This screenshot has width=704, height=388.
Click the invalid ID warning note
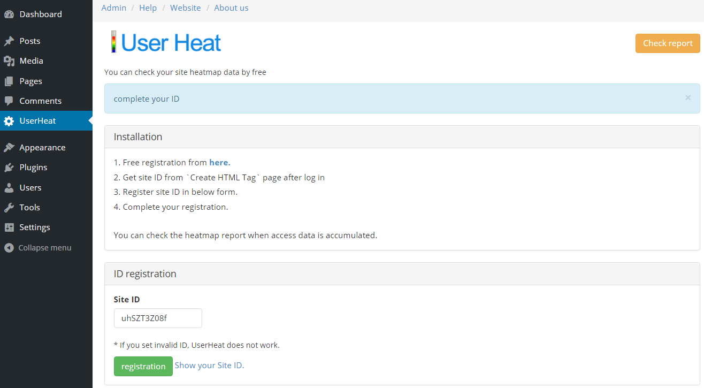[x=197, y=345]
